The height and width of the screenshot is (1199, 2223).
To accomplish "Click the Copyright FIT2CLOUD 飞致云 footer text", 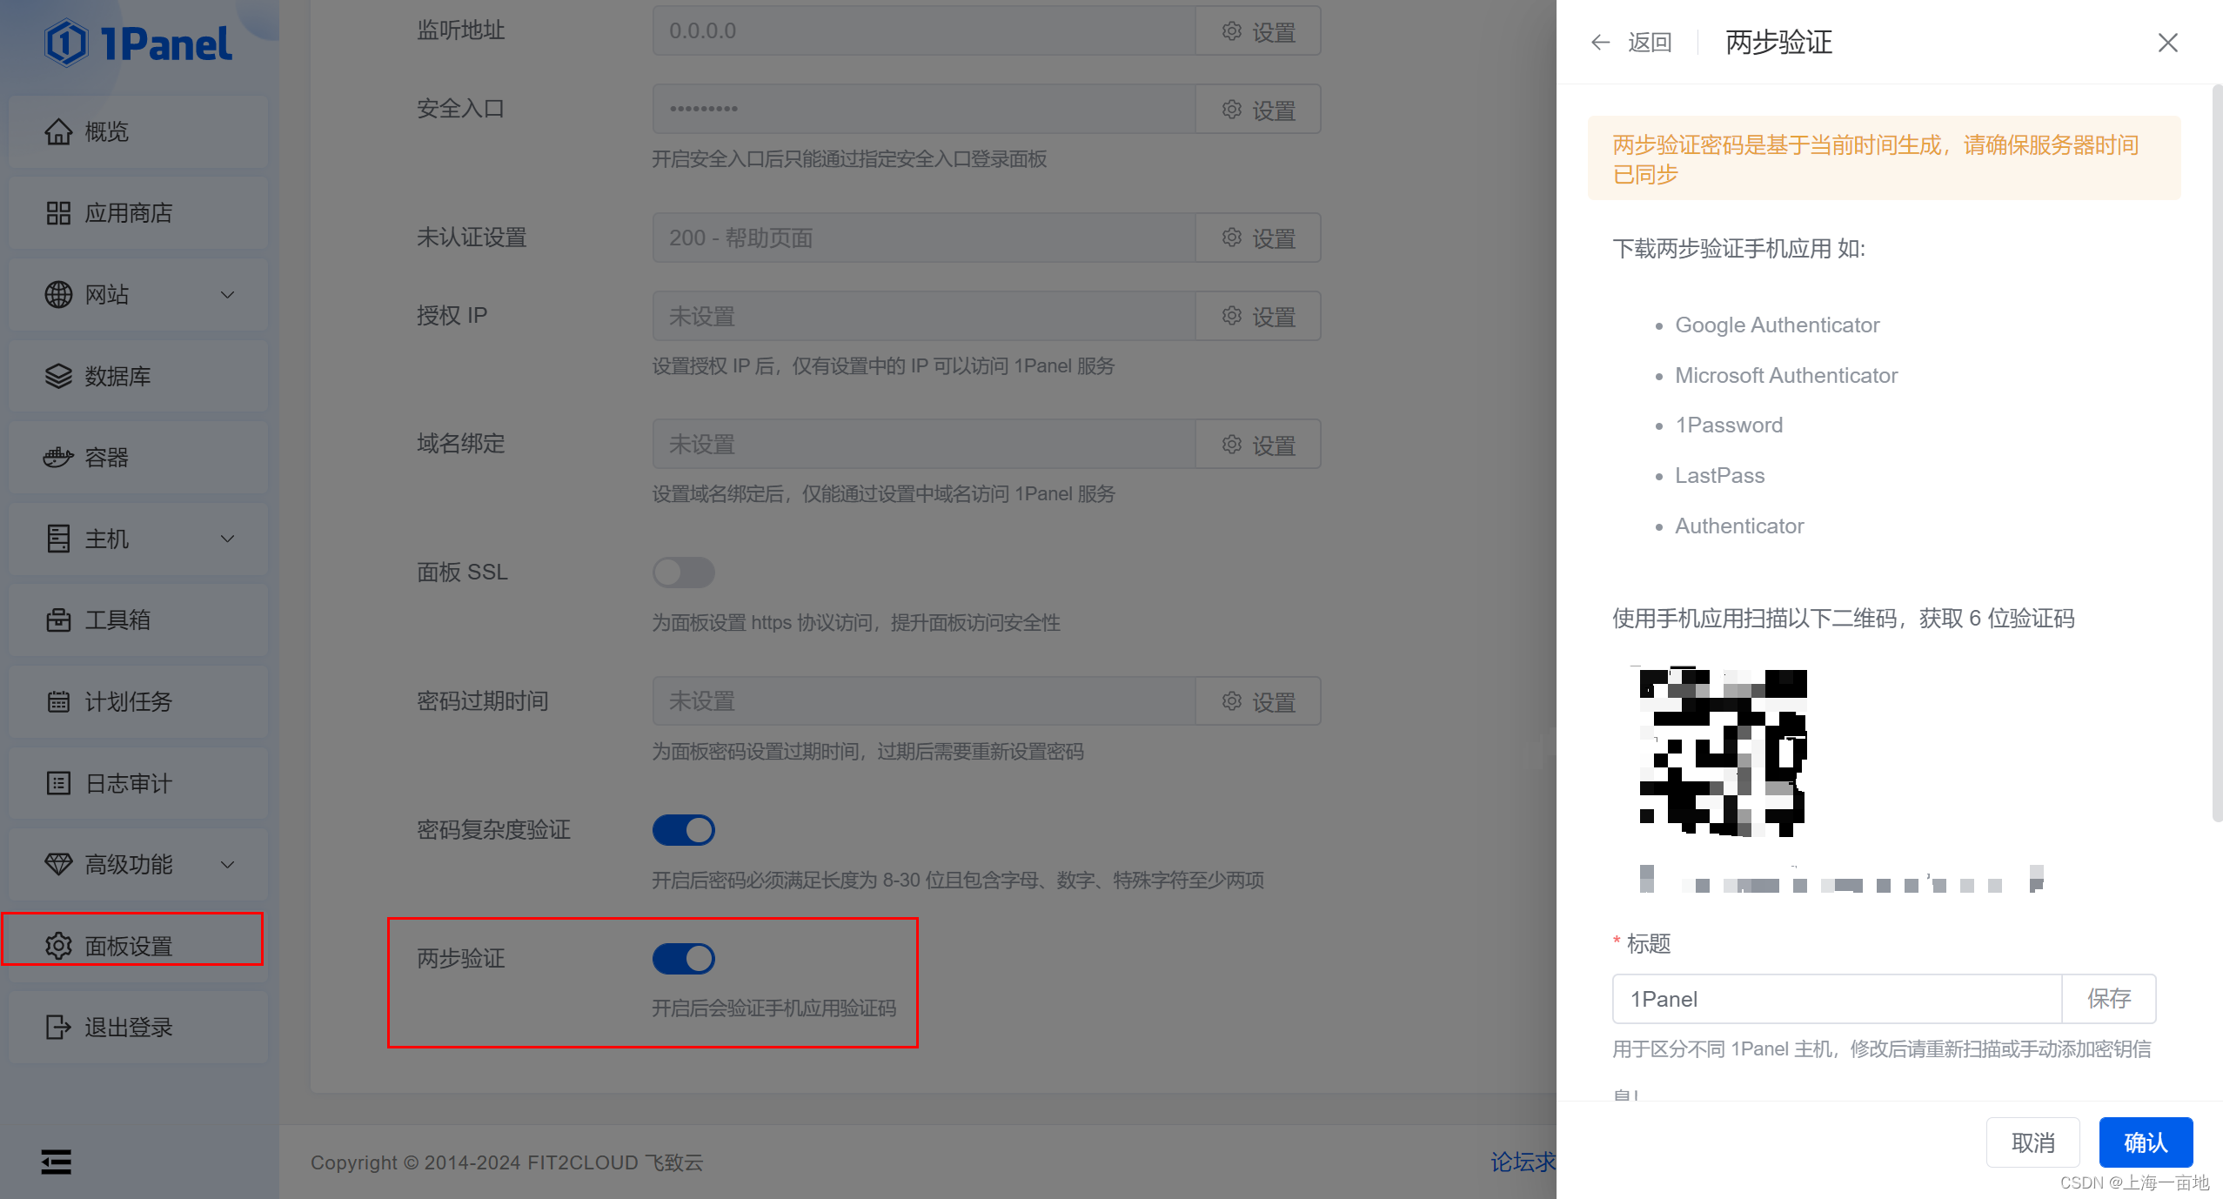I will click(506, 1162).
